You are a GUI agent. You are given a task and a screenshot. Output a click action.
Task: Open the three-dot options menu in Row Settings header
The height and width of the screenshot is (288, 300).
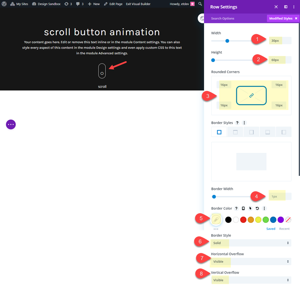coord(294,6)
